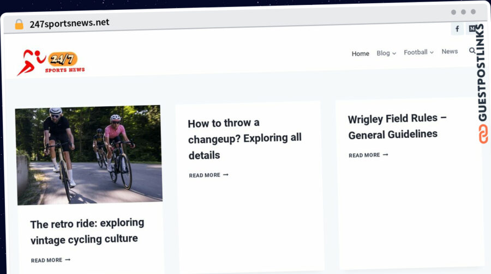Click the padlock icon in the address bar
Image resolution: width=491 pixels, height=274 pixels.
(19, 24)
